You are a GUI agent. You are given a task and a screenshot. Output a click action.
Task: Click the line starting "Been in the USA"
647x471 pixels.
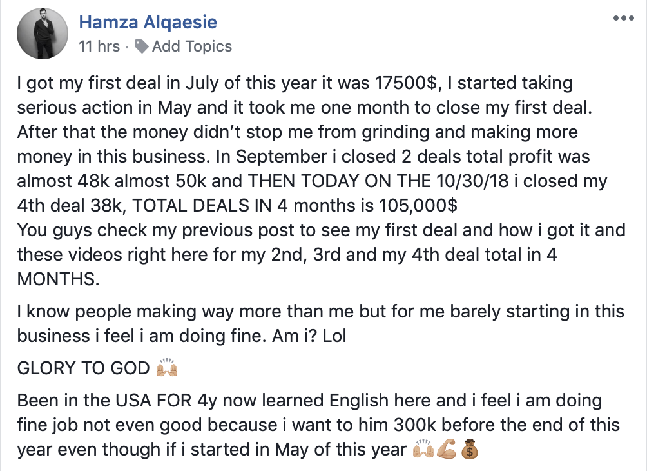pyautogui.click(x=309, y=401)
